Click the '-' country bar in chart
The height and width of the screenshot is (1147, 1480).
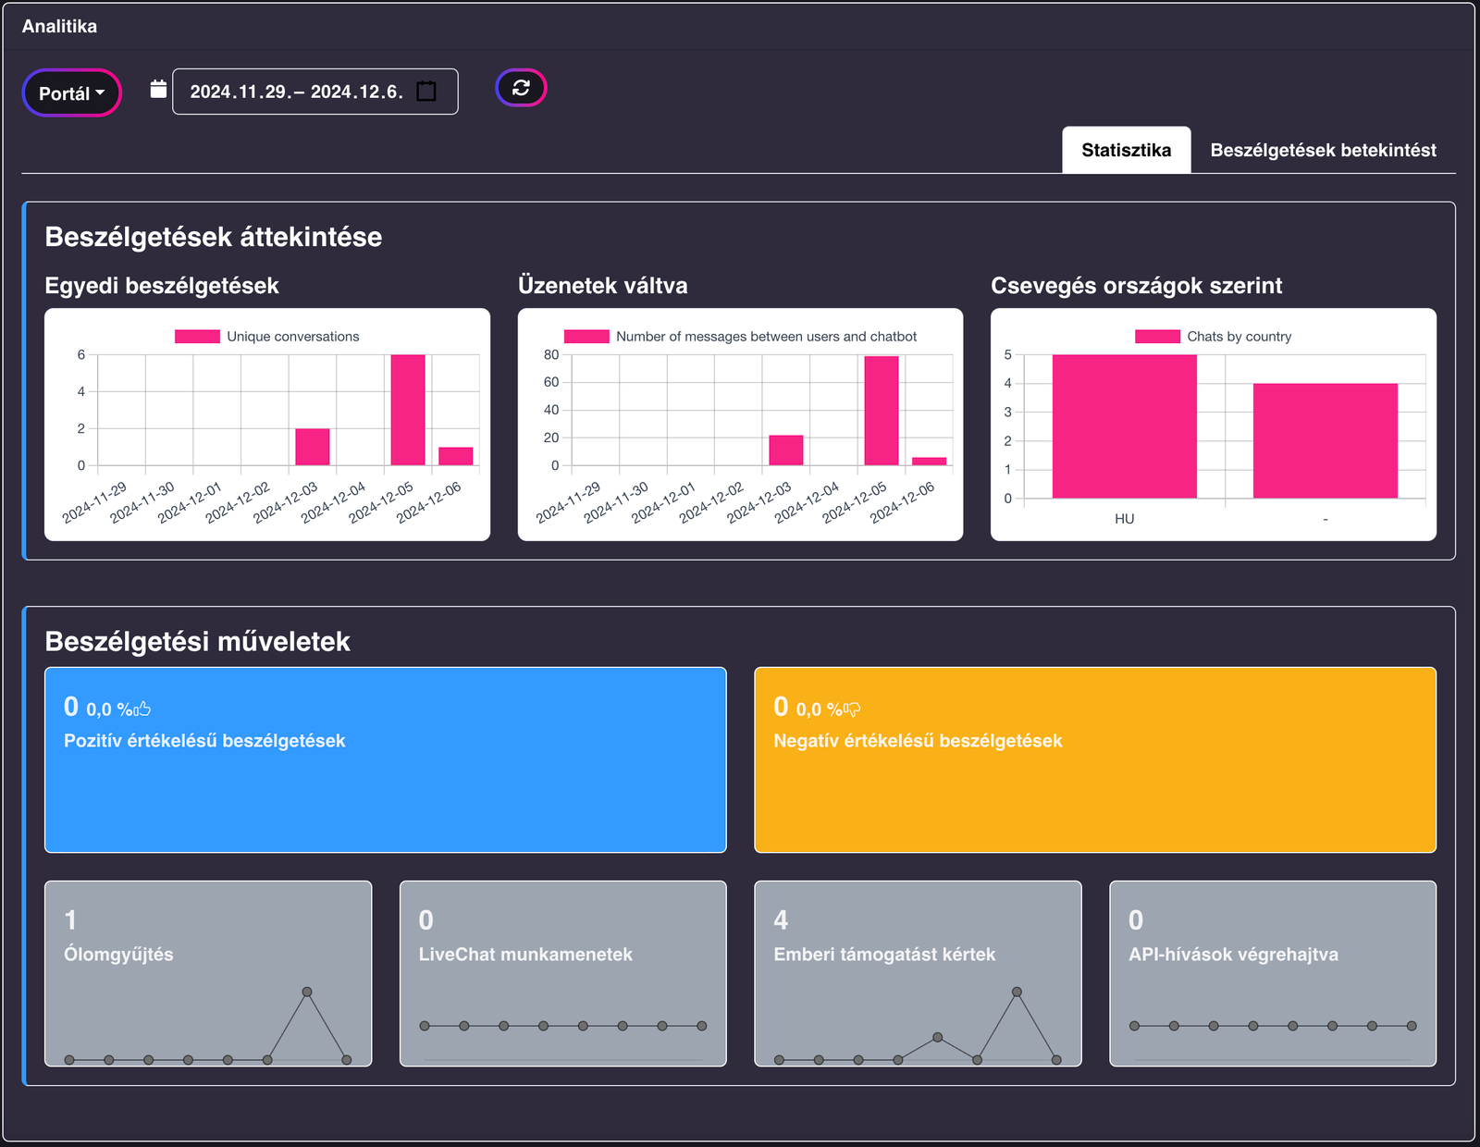pyautogui.click(x=1326, y=441)
